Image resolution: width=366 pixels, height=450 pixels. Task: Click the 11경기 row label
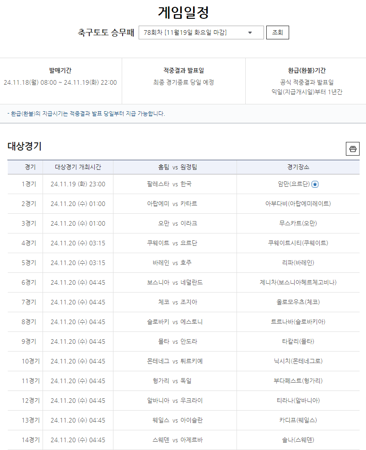pyautogui.click(x=31, y=381)
